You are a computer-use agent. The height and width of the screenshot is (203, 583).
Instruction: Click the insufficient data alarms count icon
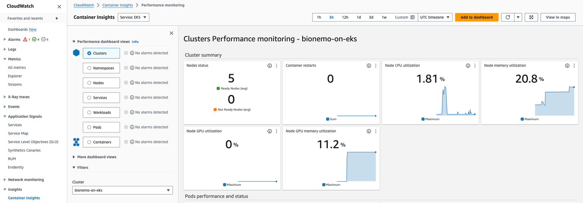[44, 40]
